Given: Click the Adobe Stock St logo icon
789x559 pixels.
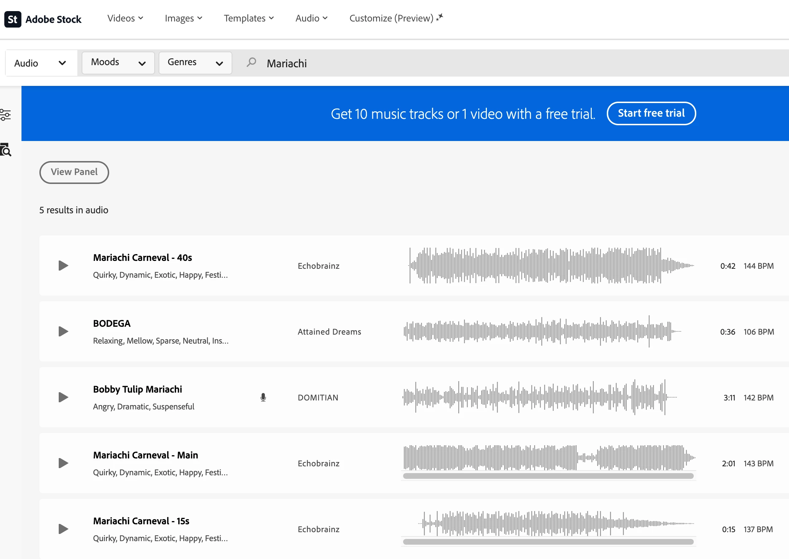Looking at the screenshot, I should [13, 19].
